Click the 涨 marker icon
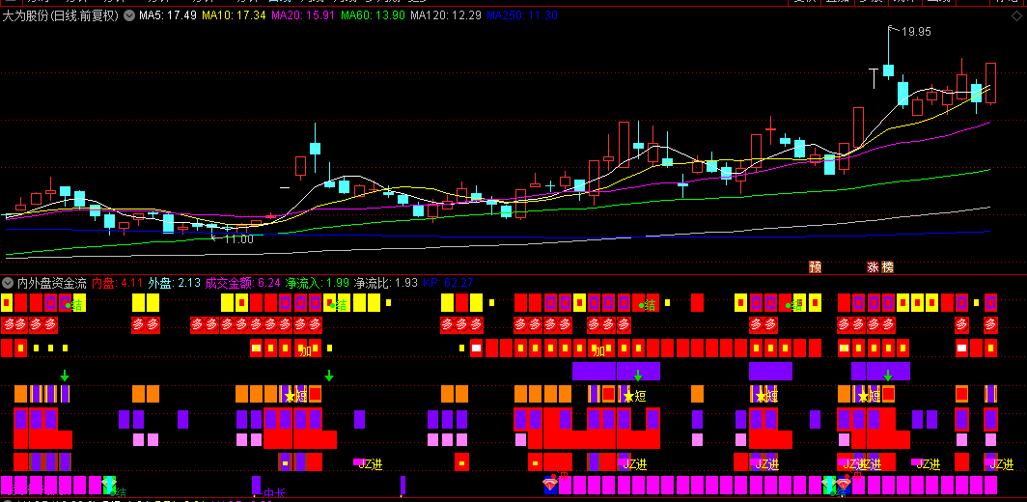Viewport: 1027px width, 502px height. [874, 266]
